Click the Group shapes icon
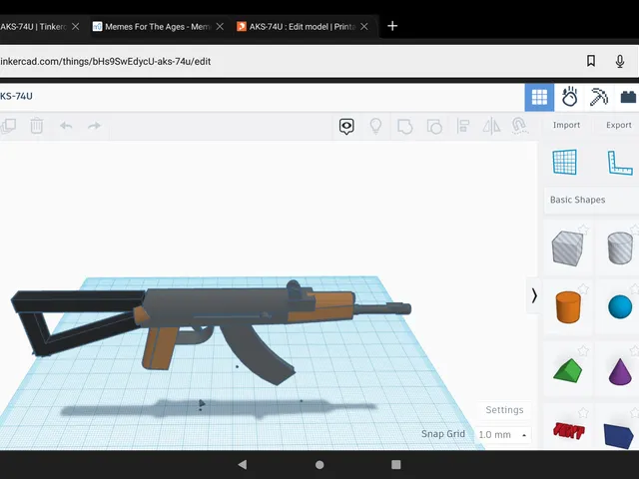639x479 pixels. pyautogui.click(x=404, y=127)
